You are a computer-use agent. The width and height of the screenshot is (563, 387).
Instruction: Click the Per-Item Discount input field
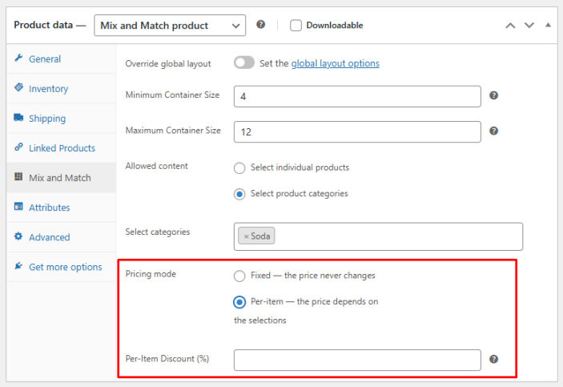(357, 360)
